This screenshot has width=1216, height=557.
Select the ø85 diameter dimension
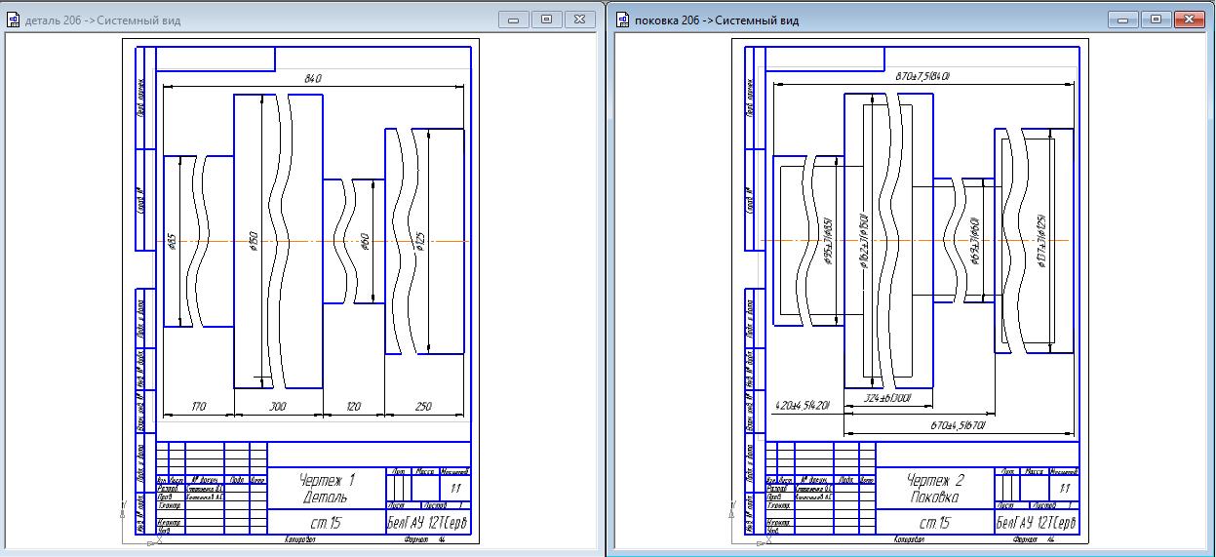[172, 241]
